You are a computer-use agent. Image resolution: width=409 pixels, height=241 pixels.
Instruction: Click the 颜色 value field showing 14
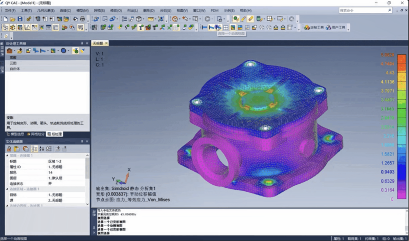click(65, 172)
